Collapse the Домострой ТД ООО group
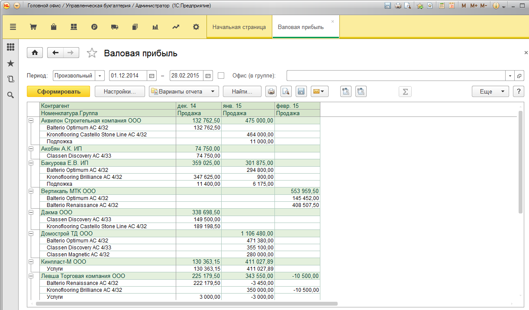The height and width of the screenshot is (310, 529). [x=31, y=233]
